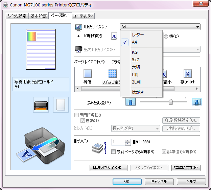
Task: Click the printer output paper size icon
Action: (x=78, y=49)
